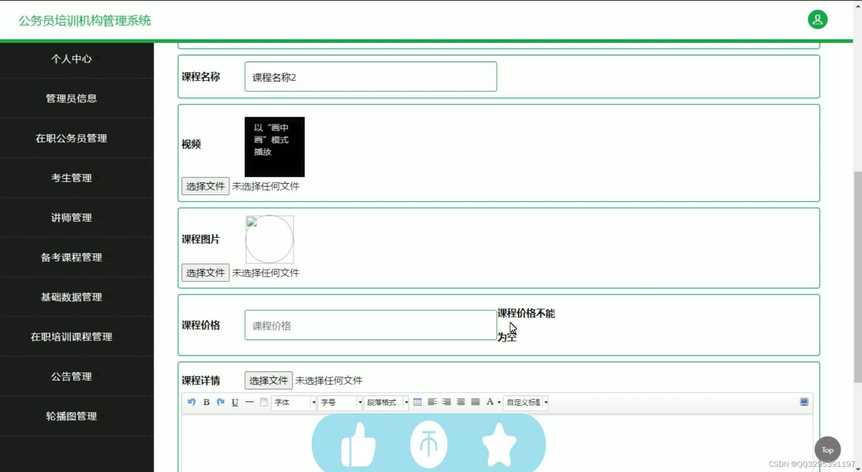Image resolution: width=862 pixels, height=472 pixels.
Task: Click the redo icon in toolbar
Action: [220, 402]
